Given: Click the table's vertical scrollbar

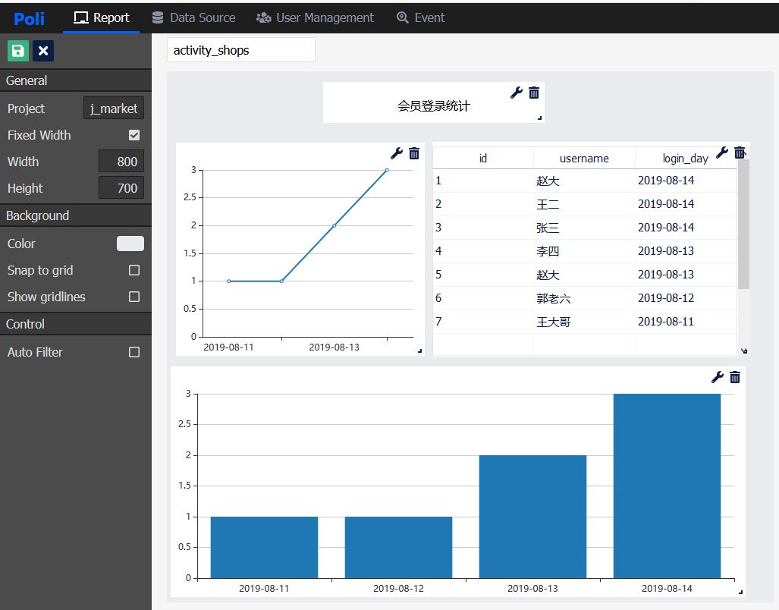Looking at the screenshot, I should [x=743, y=225].
